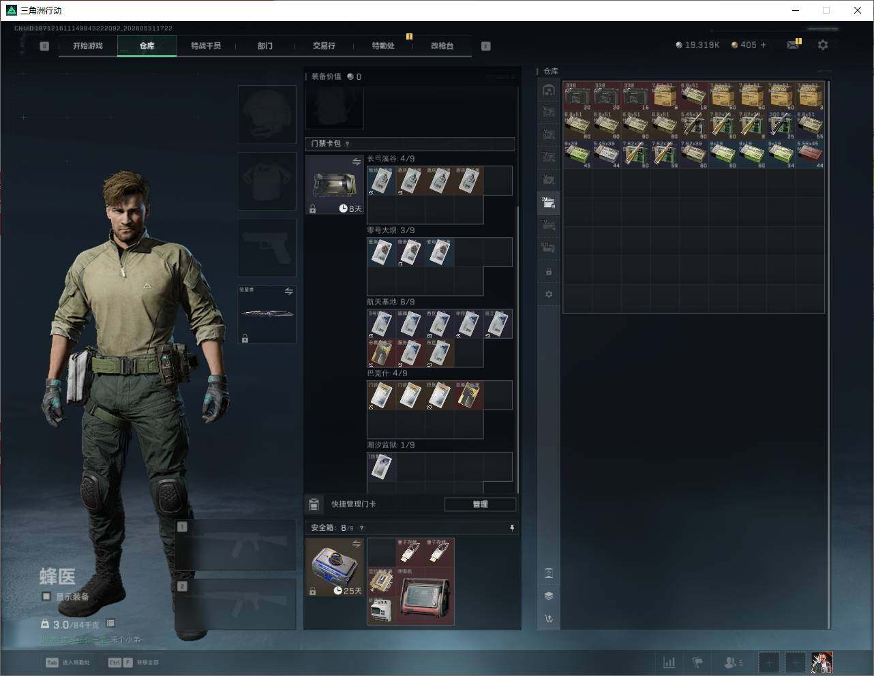Click the right navigation arrow icon after 改枪台
The image size is (874, 676).
[x=486, y=46]
